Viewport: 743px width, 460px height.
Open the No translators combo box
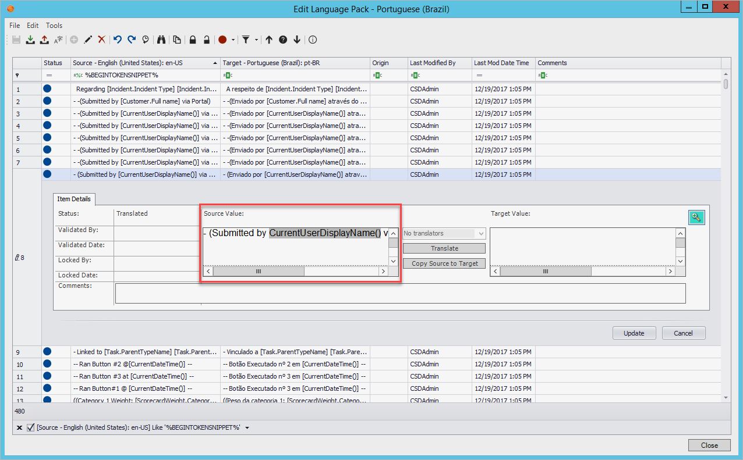pos(444,233)
